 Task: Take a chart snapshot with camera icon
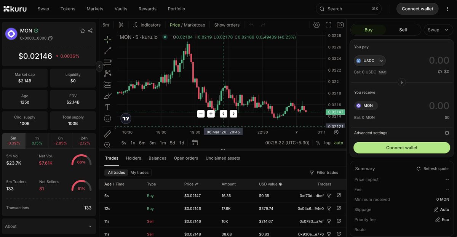coord(340,25)
